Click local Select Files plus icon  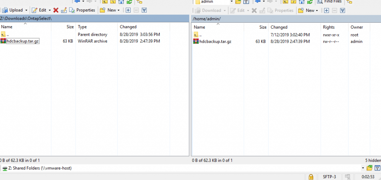point(128,10)
